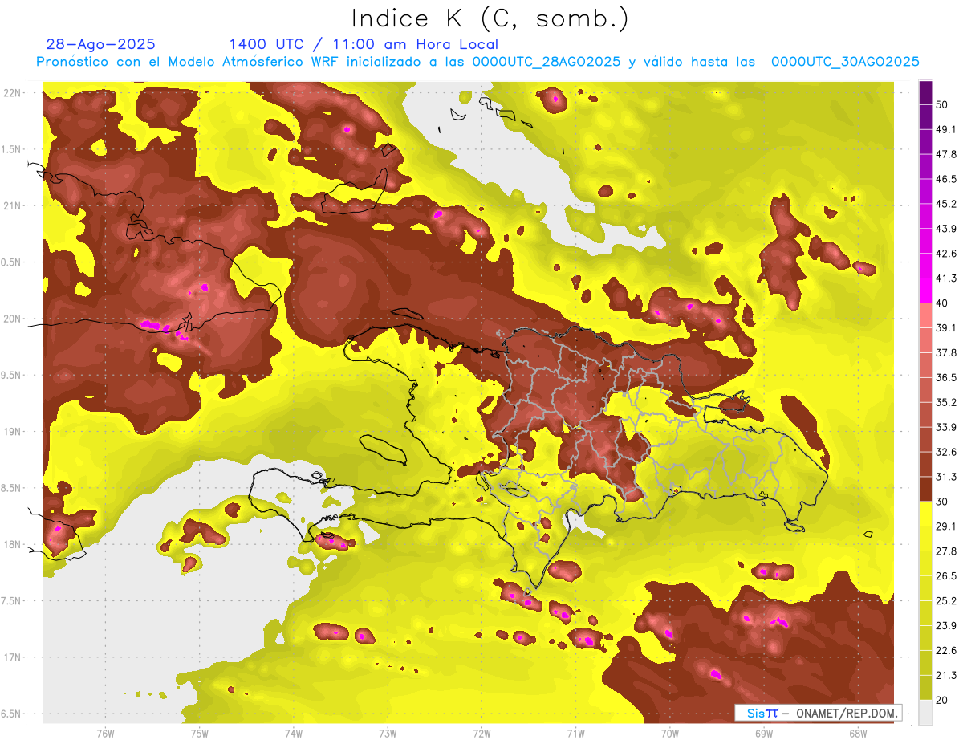Click the '23.9' color bar label
This screenshot has height=744, width=963.
coord(946,626)
